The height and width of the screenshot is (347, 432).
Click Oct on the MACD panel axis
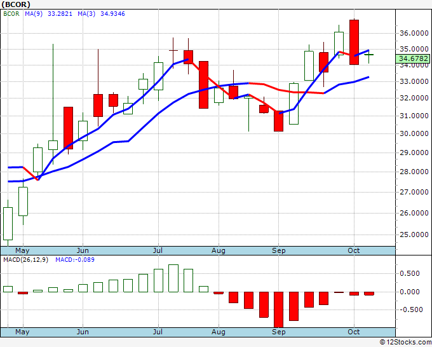click(353, 332)
